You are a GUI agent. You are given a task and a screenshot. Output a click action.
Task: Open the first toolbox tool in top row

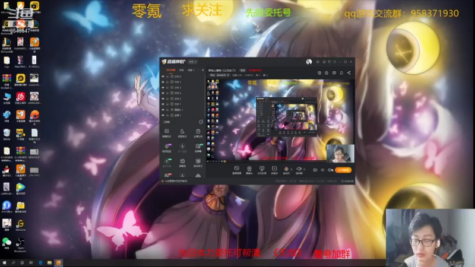167,133
